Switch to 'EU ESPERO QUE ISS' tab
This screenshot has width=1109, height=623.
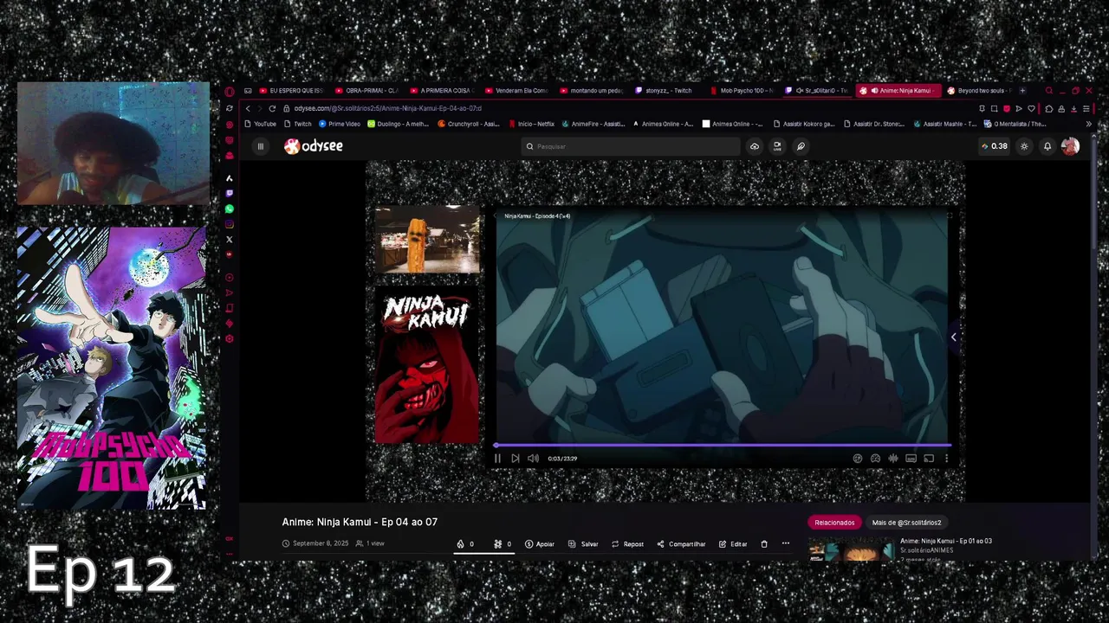[x=292, y=91]
